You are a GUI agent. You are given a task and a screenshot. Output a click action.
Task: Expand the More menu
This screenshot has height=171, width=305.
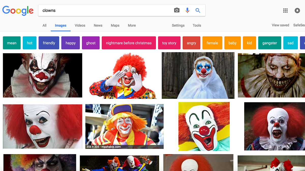point(132,25)
